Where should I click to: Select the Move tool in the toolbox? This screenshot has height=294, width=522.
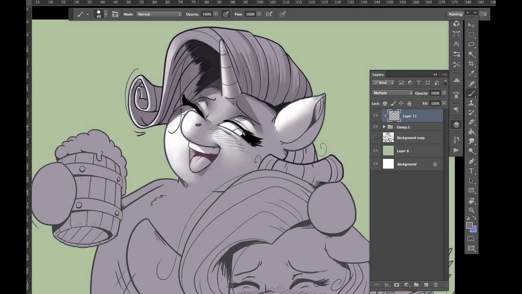(x=471, y=25)
